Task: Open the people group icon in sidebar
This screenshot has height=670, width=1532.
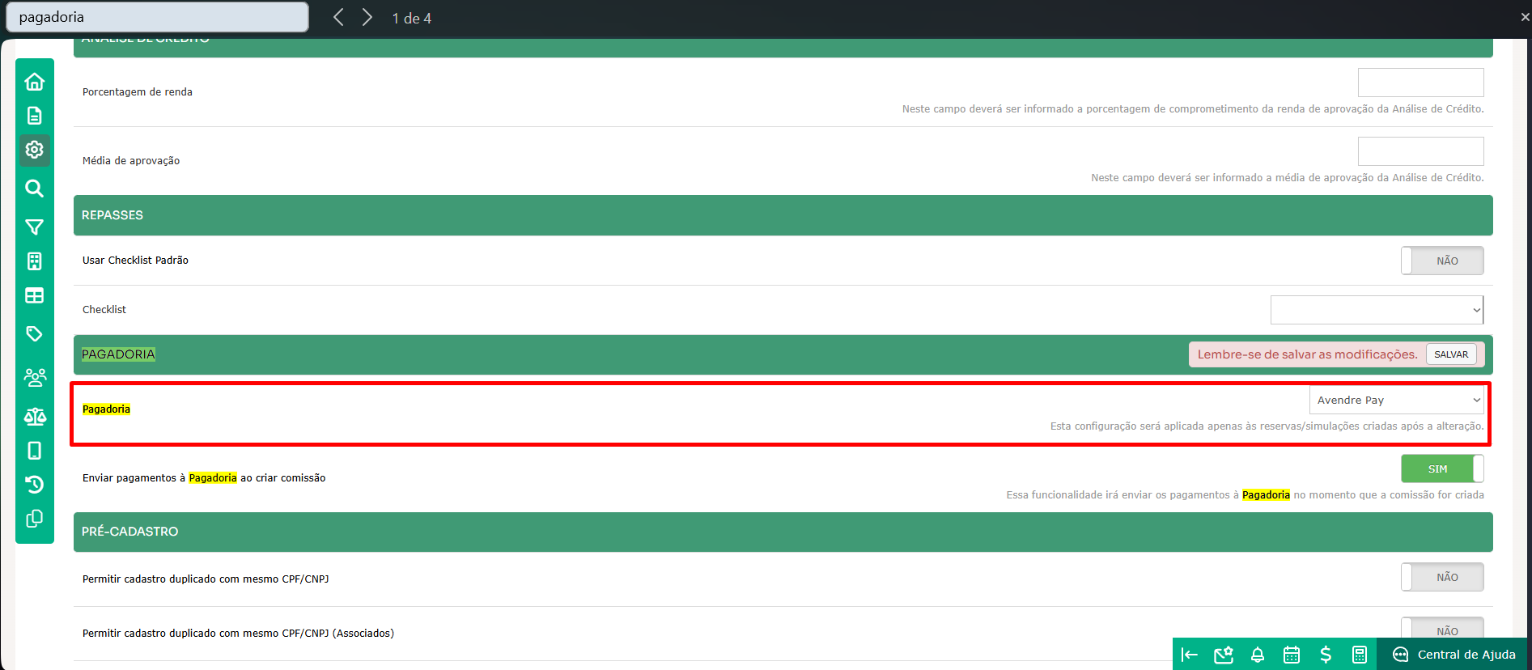Action: tap(35, 377)
